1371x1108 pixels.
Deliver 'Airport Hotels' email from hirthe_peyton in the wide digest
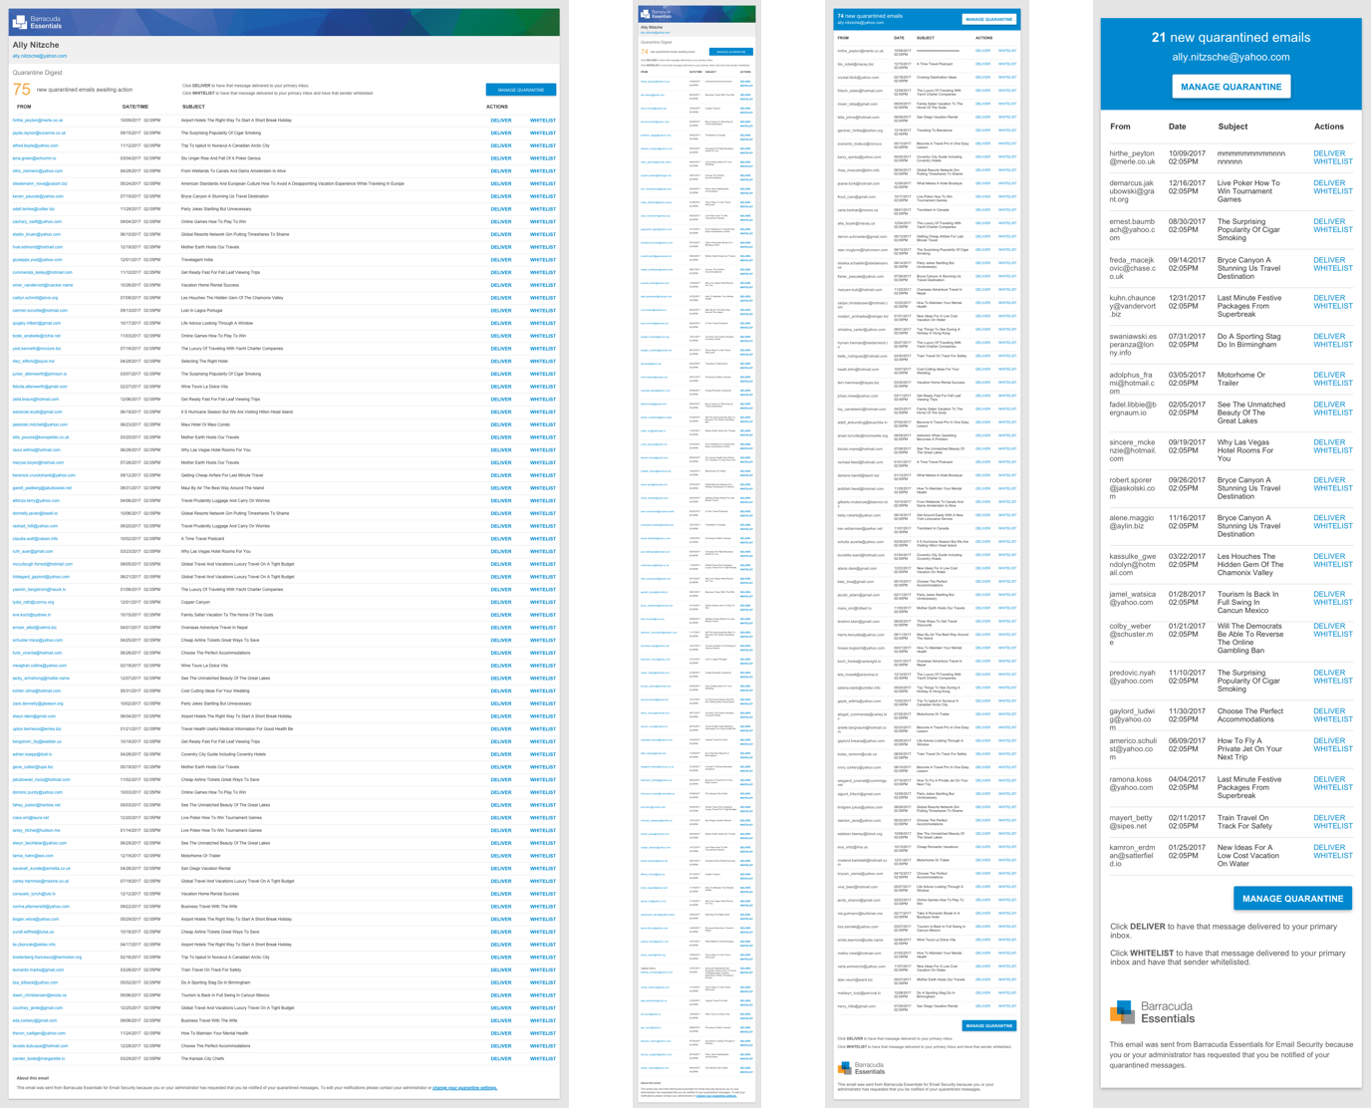(500, 121)
